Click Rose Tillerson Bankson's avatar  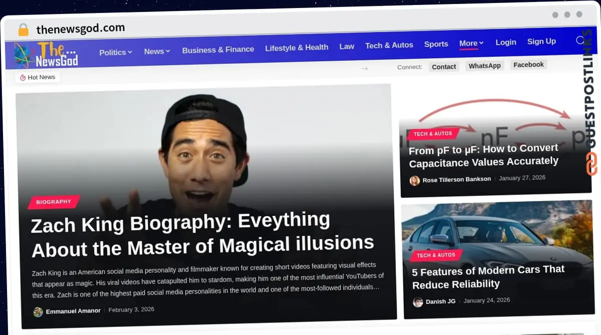pos(415,180)
